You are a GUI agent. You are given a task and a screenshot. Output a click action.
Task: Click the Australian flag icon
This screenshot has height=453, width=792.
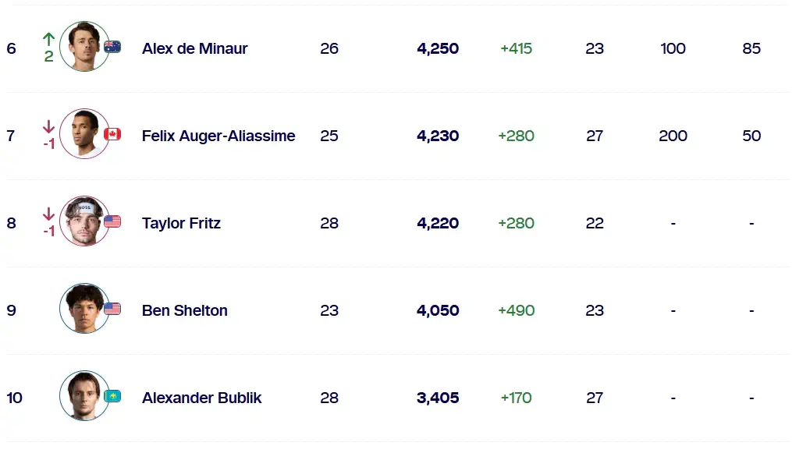[x=112, y=47]
